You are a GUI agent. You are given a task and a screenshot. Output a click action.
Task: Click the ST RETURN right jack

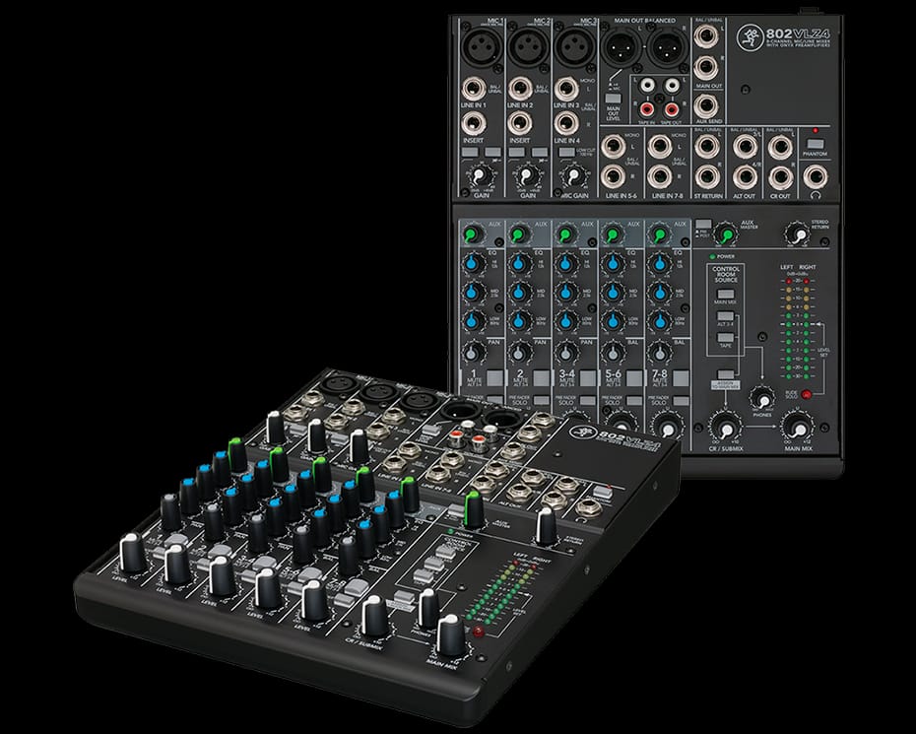[707, 176]
